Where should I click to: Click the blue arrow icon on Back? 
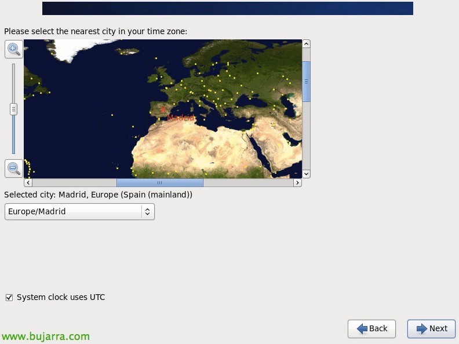(362, 328)
